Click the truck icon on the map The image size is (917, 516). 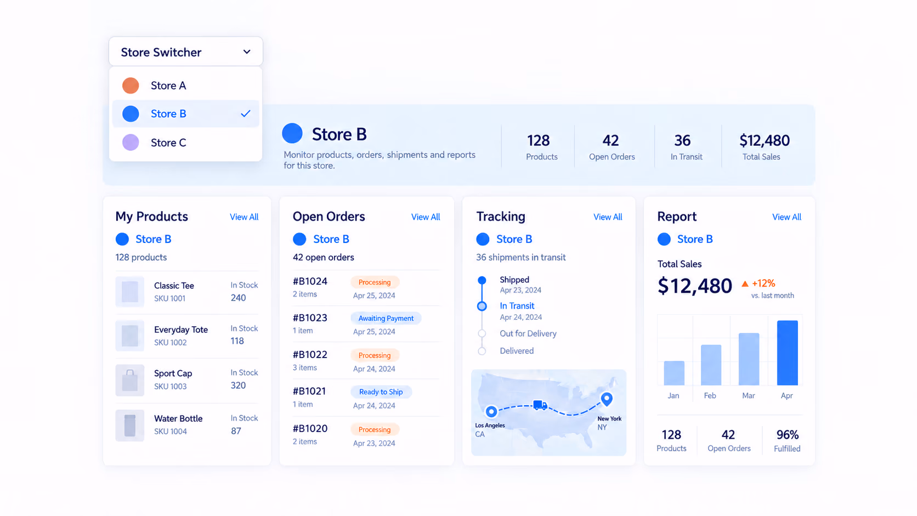pyautogui.click(x=540, y=405)
